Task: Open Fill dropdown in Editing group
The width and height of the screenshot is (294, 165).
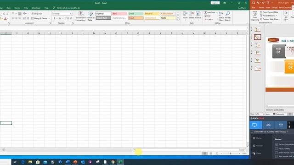Action: pyautogui.click(x=208, y=16)
